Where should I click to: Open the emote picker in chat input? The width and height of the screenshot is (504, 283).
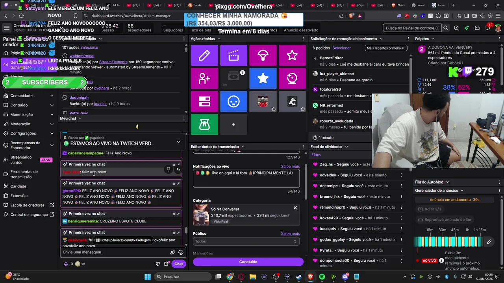pyautogui.click(x=181, y=252)
